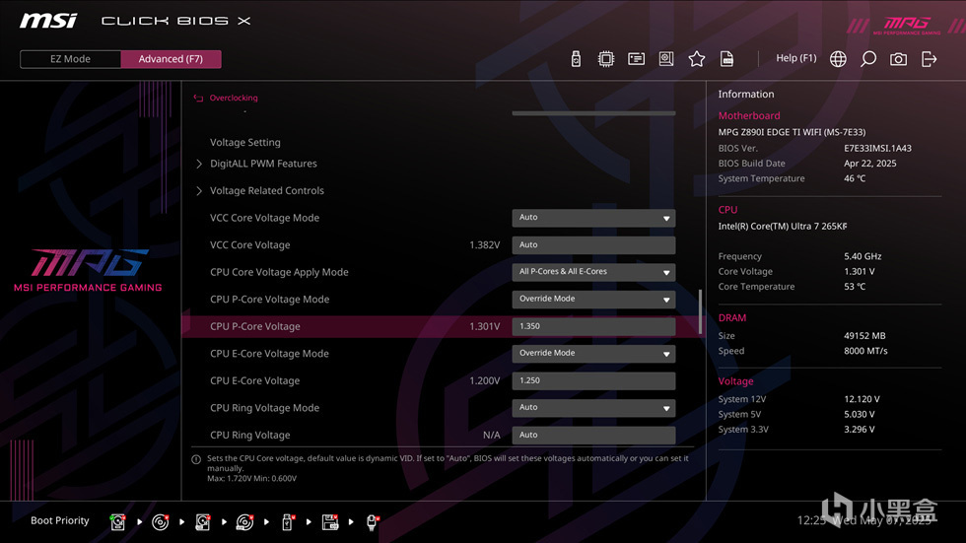The image size is (966, 543).
Task: Click the settings list vertical scrollbar
Action: point(700,312)
